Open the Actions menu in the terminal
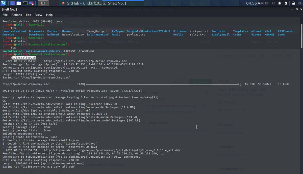This screenshot has width=303, height=174. click(17, 15)
